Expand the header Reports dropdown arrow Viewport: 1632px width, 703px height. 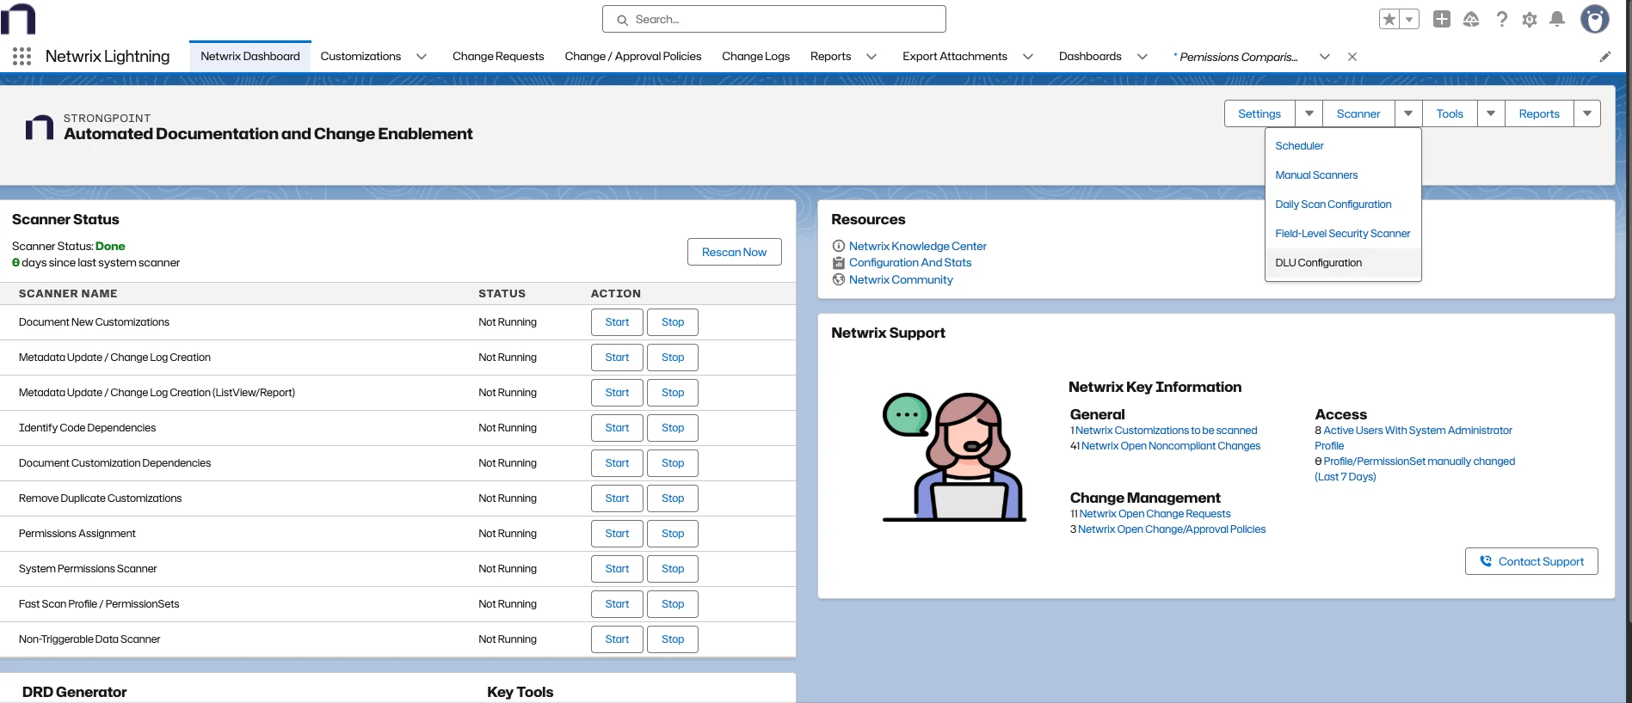click(x=1587, y=113)
